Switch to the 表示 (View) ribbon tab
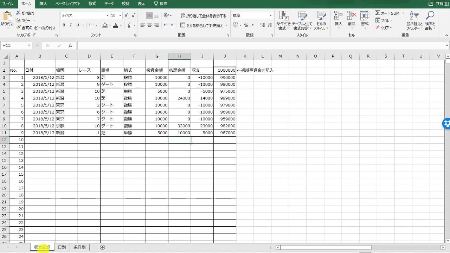This screenshot has width=450, height=253. tap(142, 4)
